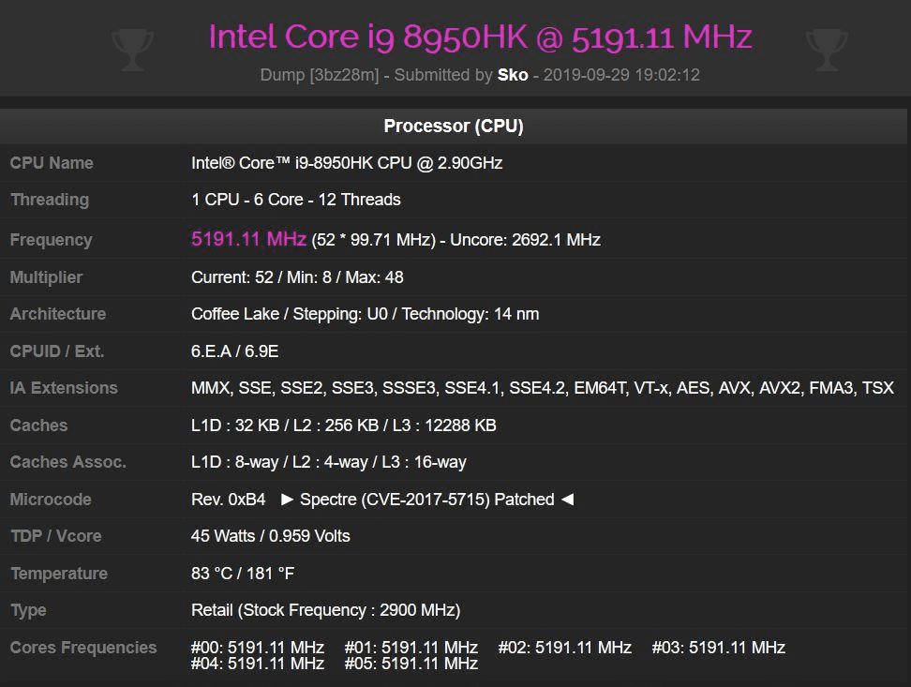The width and height of the screenshot is (911, 687).
Task: Click the right-pointing arrow before Spectre
Action: point(287,500)
